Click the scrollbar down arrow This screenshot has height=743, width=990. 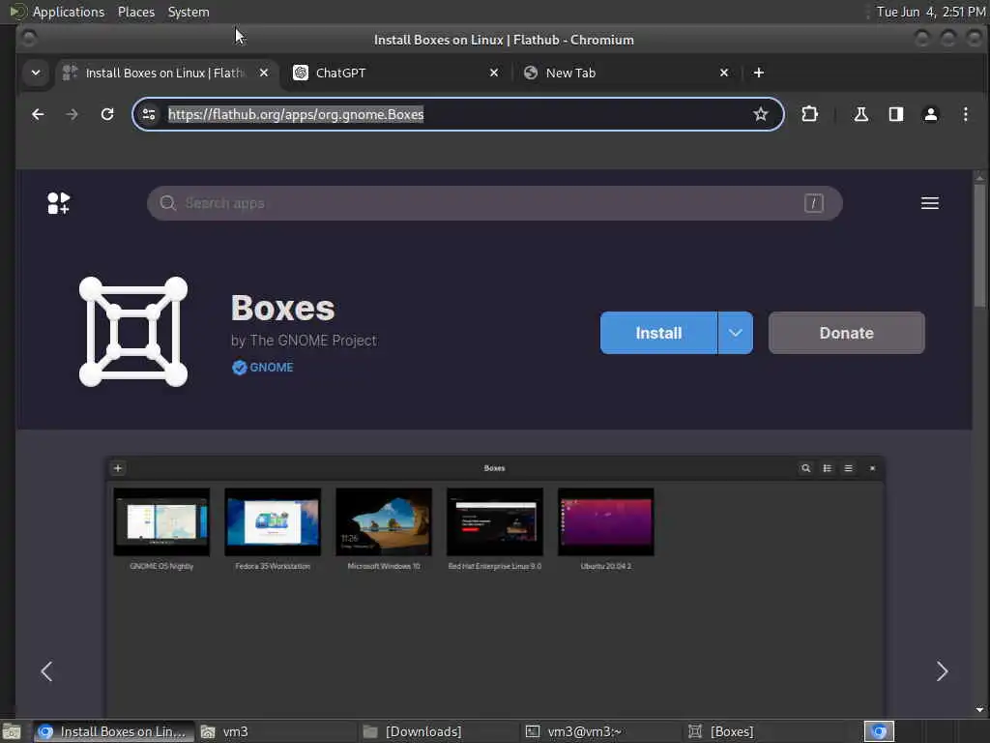(979, 709)
